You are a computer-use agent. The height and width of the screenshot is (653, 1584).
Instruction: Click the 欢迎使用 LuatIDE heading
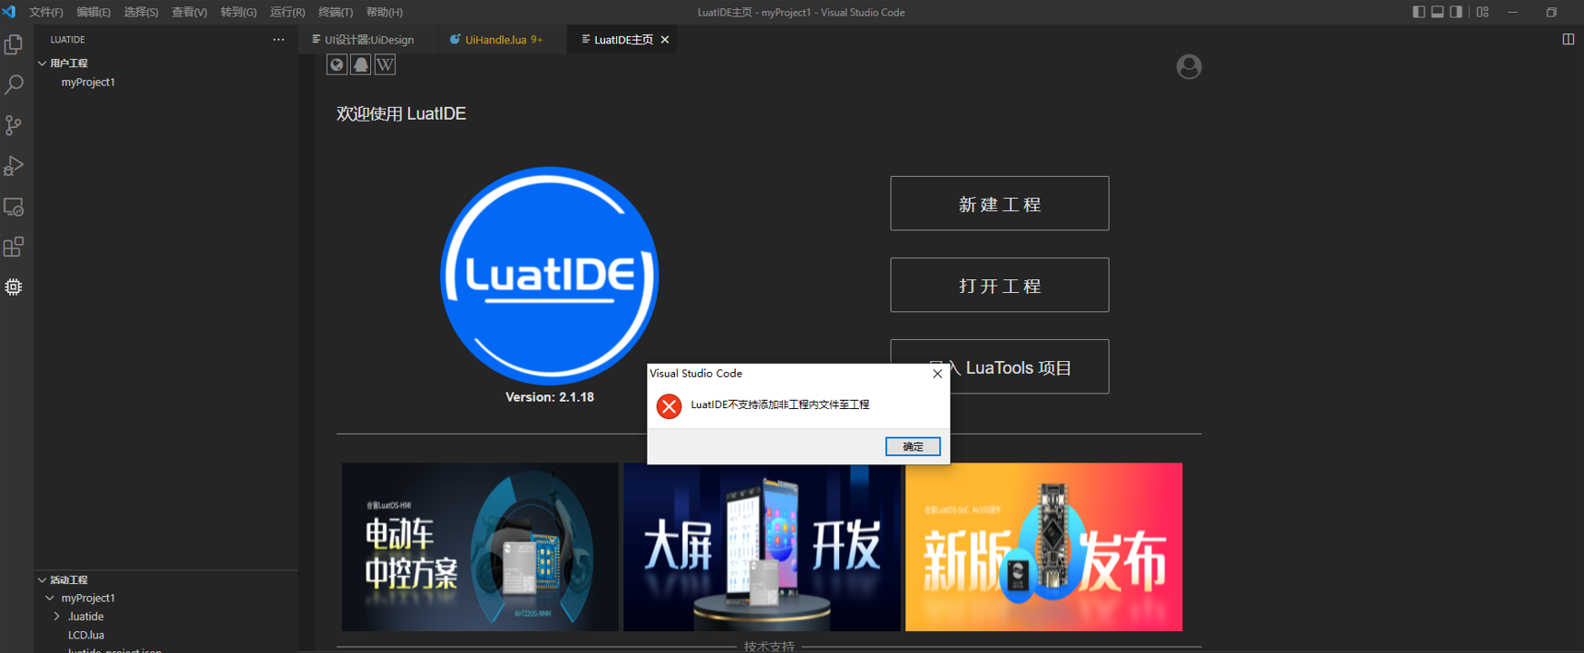(401, 113)
